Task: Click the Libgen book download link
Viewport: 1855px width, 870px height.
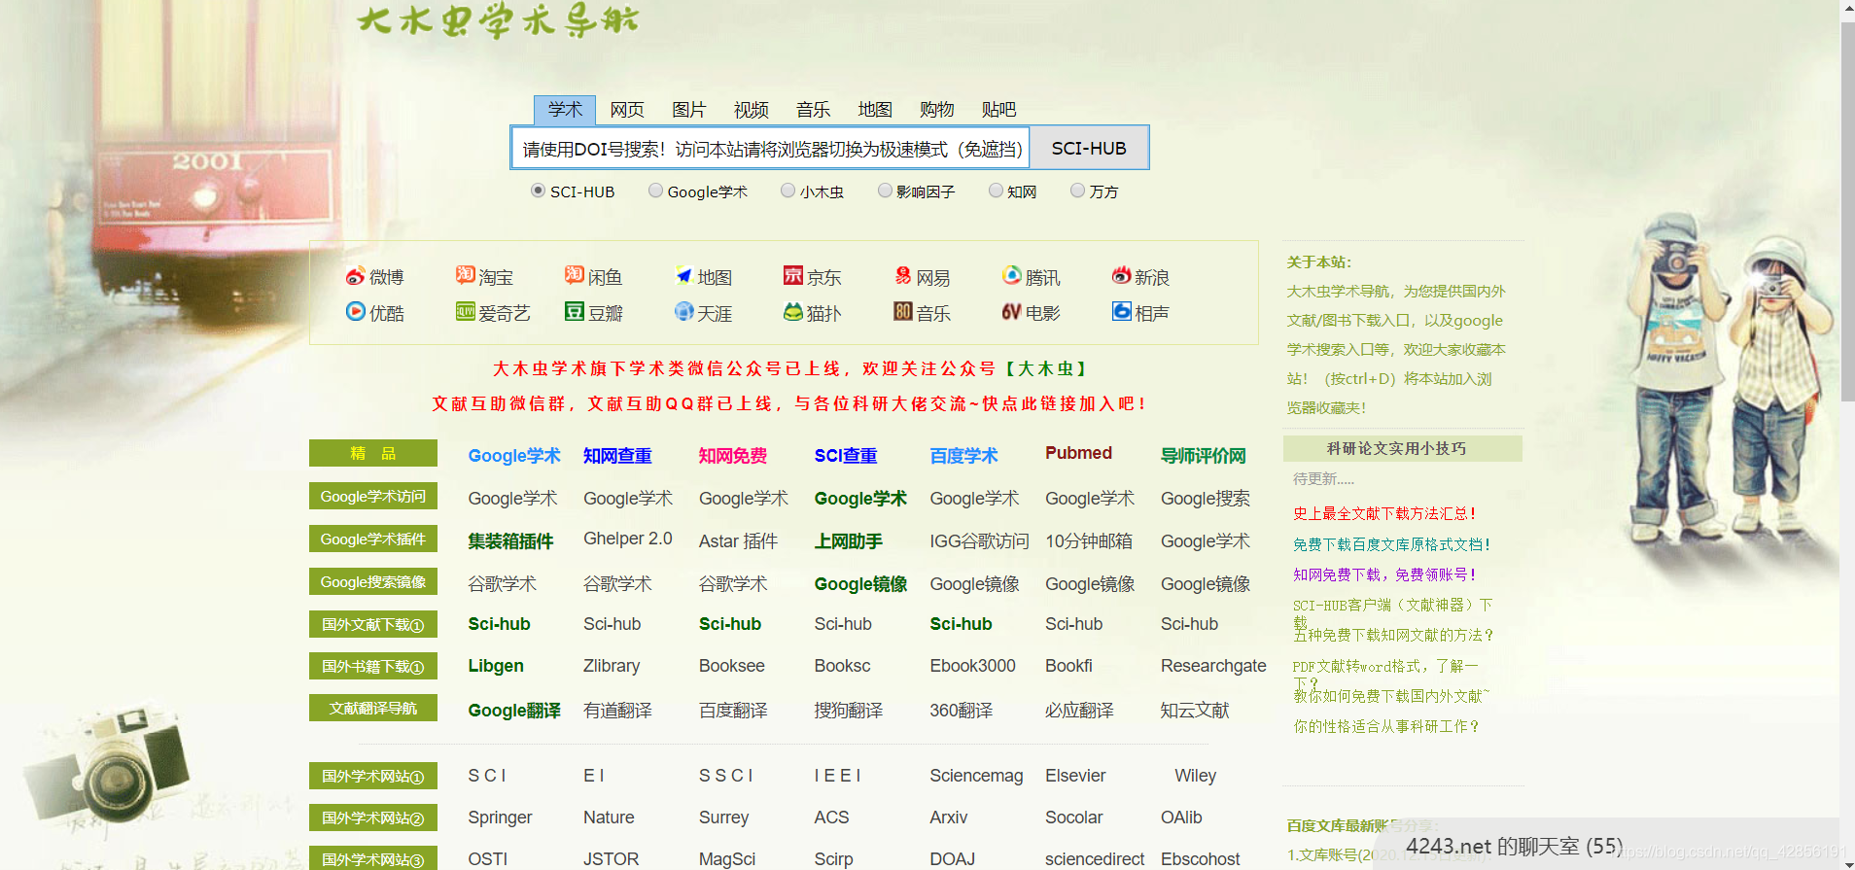Action: coord(496,666)
